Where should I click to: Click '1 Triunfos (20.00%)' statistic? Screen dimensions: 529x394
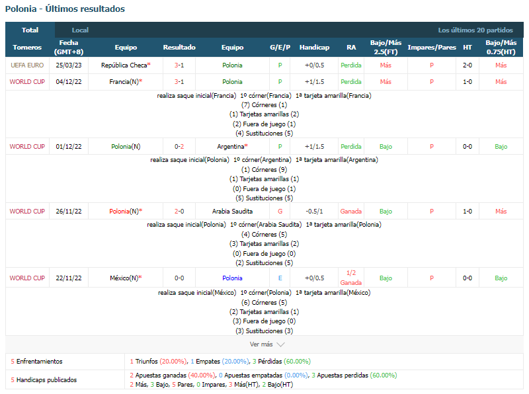coord(158,362)
